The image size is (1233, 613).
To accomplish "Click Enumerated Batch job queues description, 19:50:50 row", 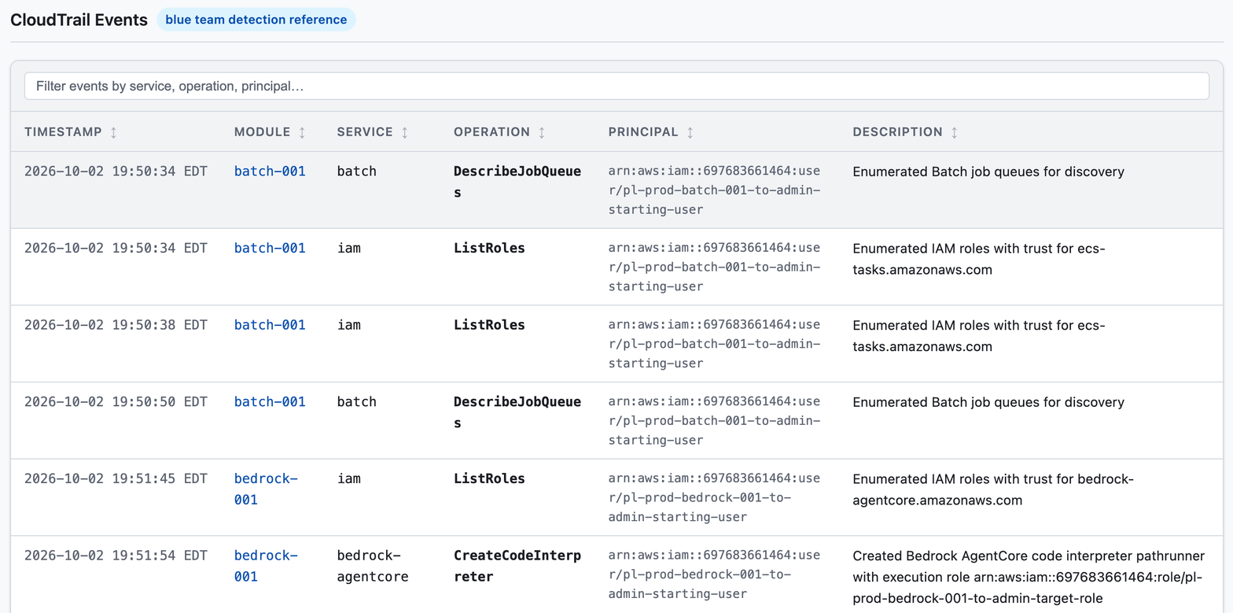I will click(x=988, y=402).
